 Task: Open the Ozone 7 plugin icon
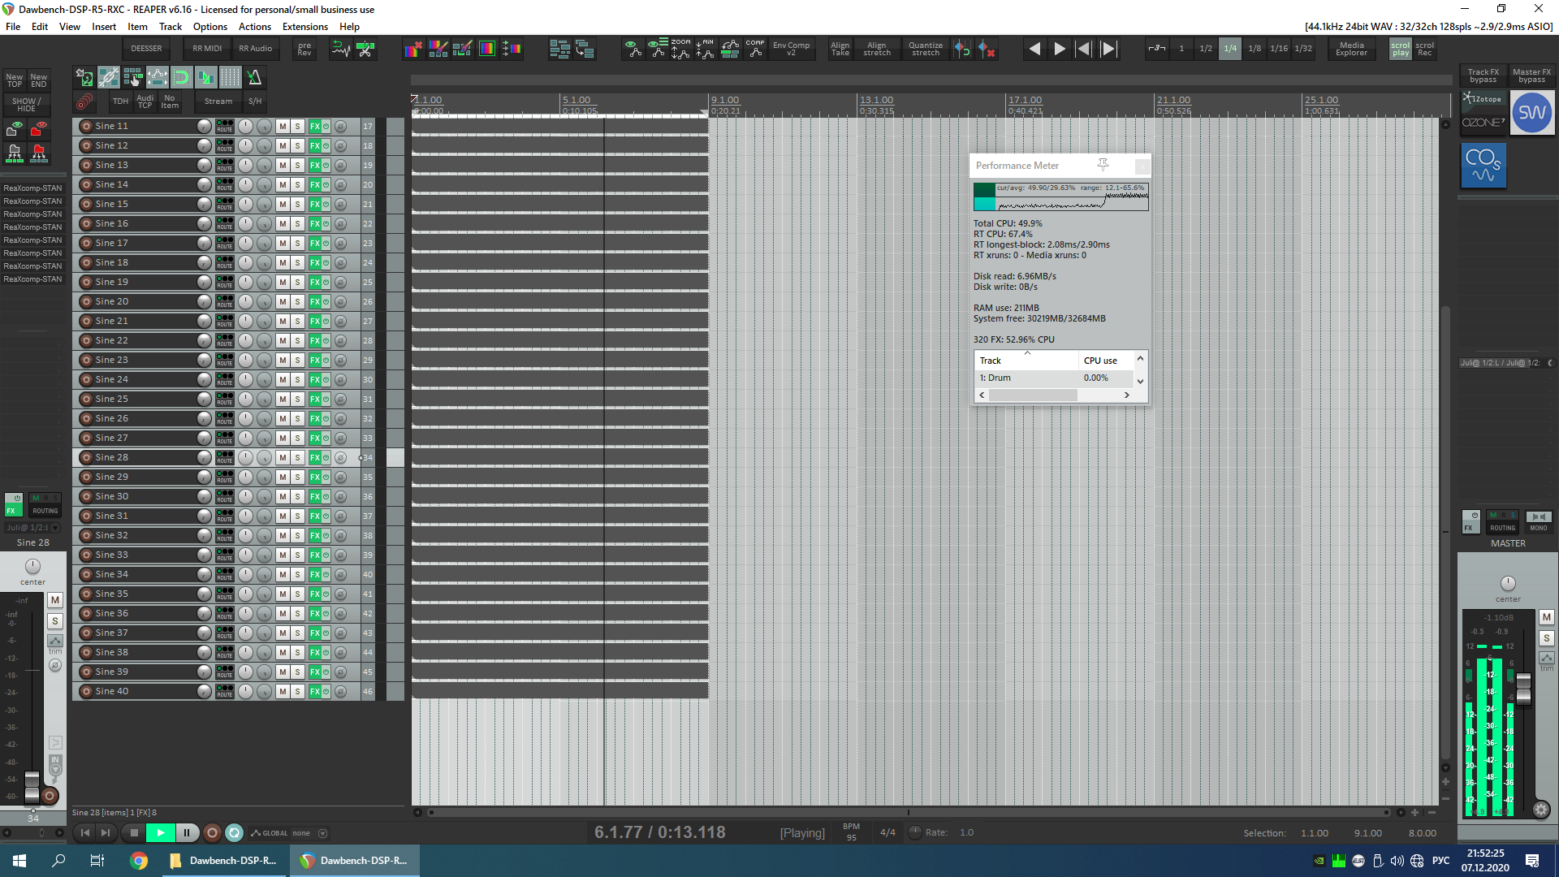[x=1483, y=111]
